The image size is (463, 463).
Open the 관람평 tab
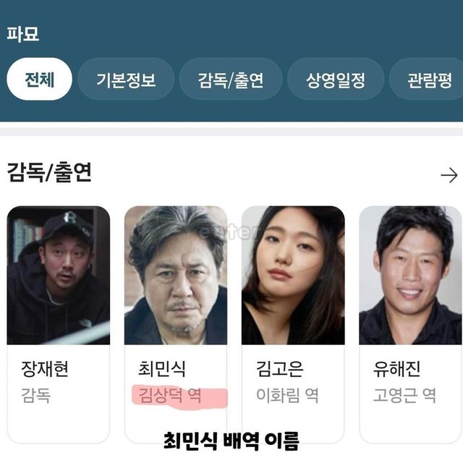pyautogui.click(x=427, y=79)
